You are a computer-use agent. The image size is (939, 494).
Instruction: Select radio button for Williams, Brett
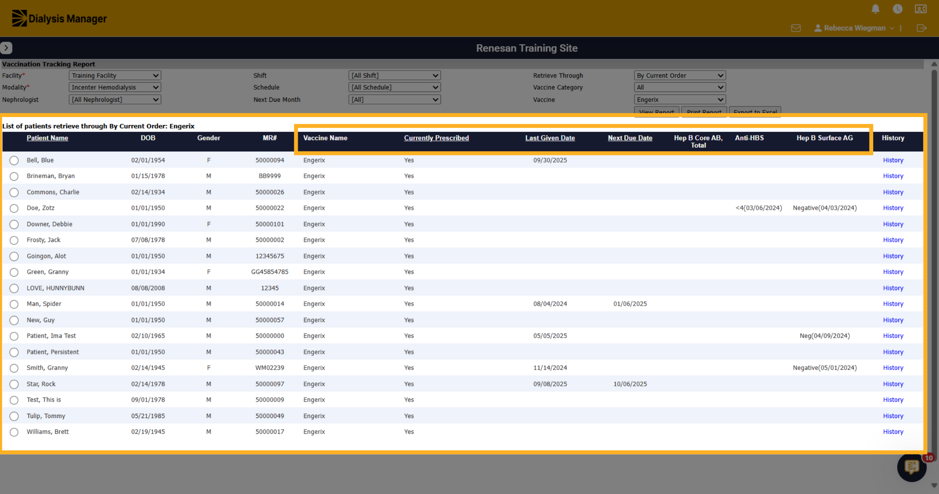(14, 432)
